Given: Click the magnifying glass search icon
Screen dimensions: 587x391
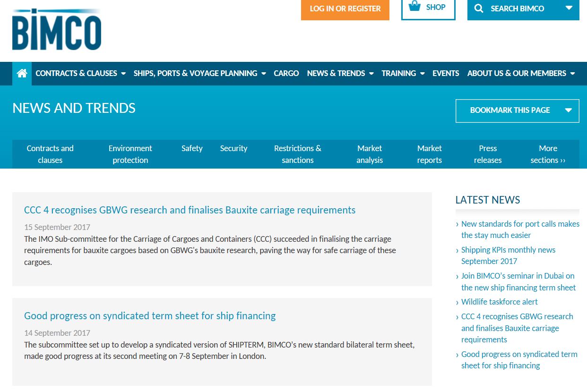Looking at the screenshot, I should (478, 8).
